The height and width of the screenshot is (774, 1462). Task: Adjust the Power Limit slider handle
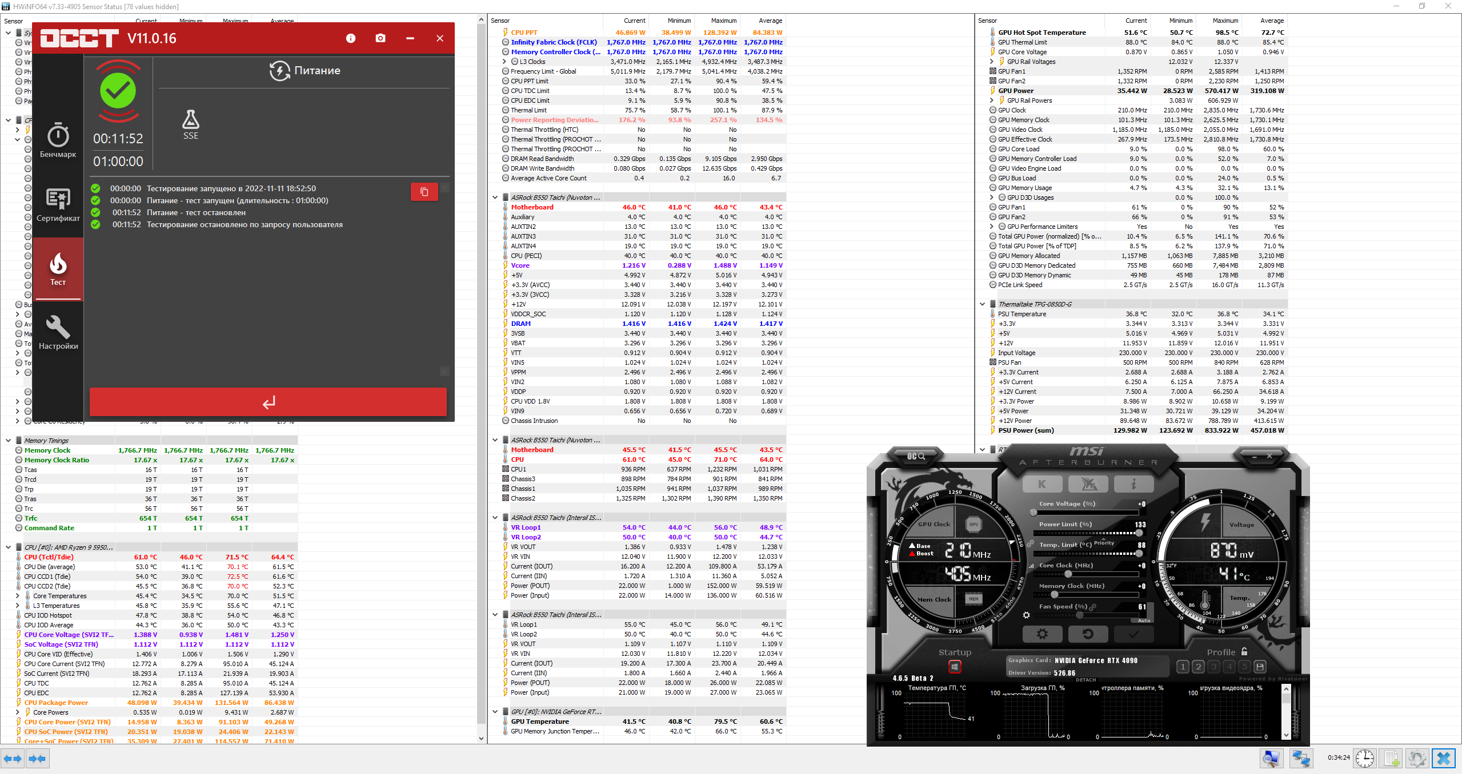coord(1139,533)
